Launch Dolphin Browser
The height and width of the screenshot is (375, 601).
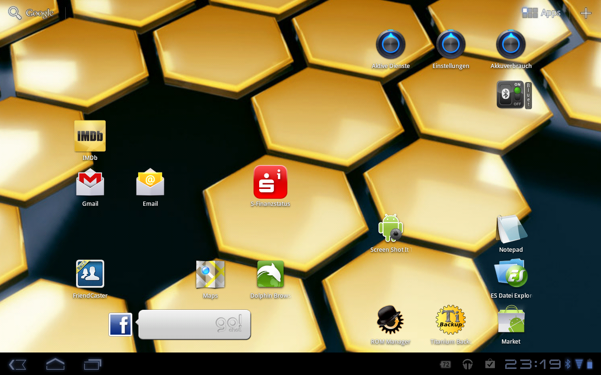point(270,274)
